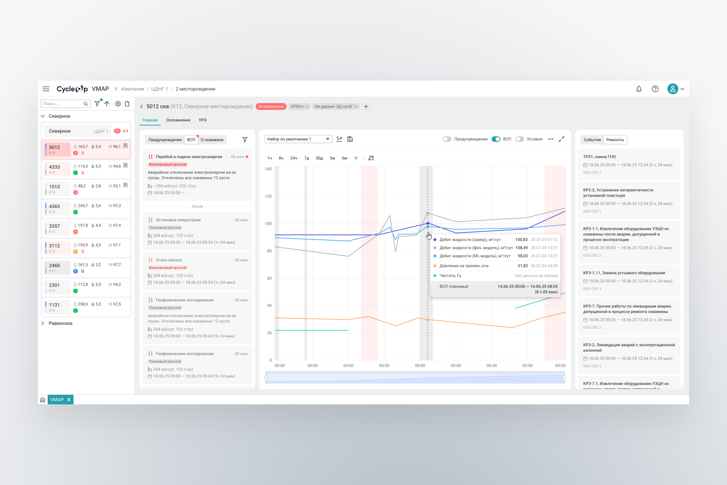Turn on the Уставки toggle
The image size is (727, 485).
click(520, 139)
